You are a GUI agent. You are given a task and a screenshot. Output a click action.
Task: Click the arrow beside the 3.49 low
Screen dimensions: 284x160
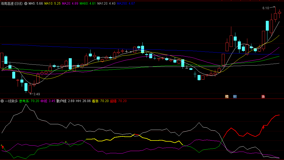tap(31, 94)
